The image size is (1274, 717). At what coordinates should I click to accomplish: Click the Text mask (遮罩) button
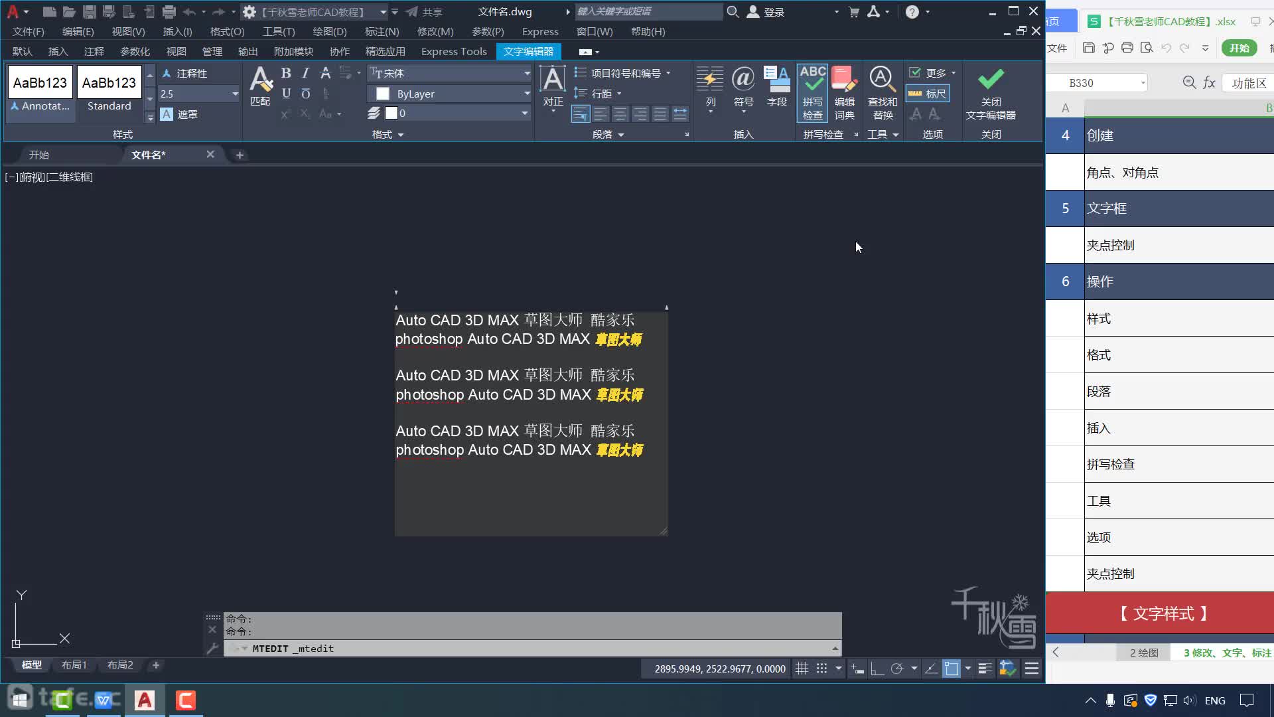coord(180,114)
